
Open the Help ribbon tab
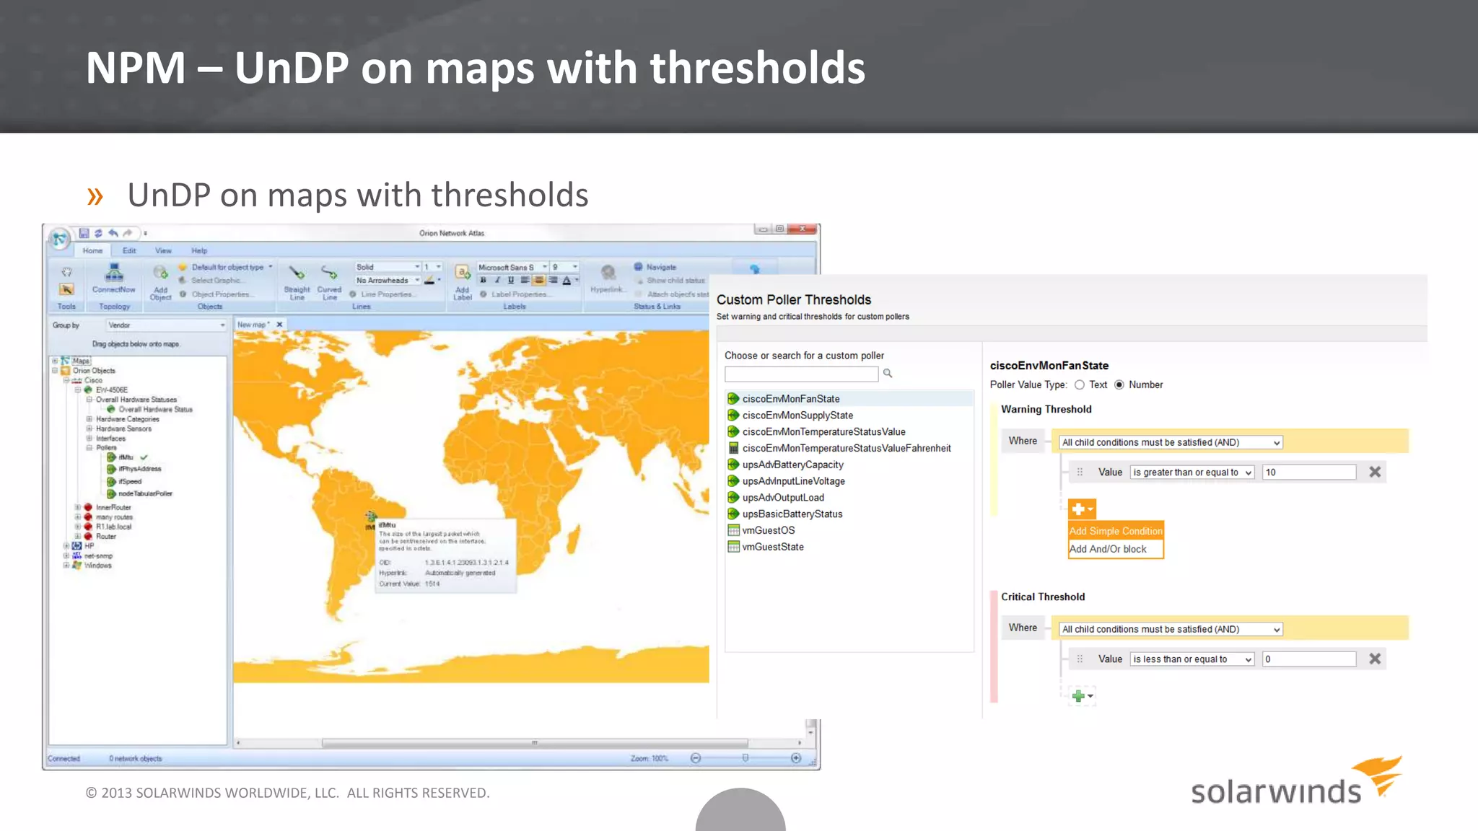click(200, 251)
